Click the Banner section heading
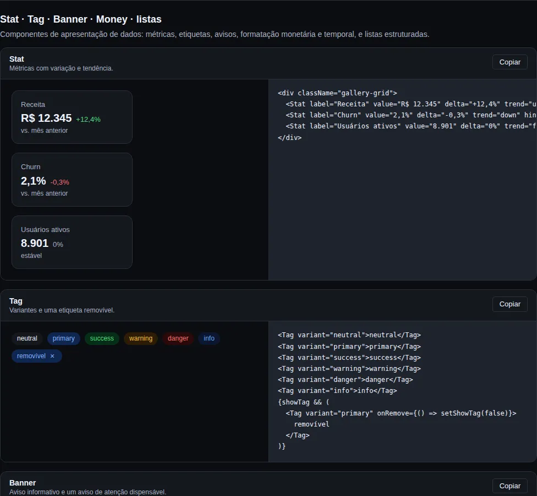The image size is (537, 496). pyautogui.click(x=23, y=483)
